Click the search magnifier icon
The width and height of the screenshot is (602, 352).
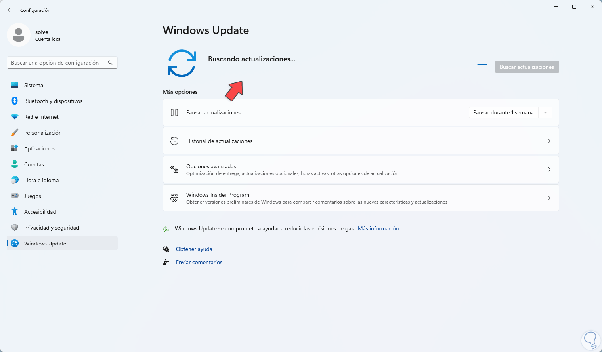coord(110,63)
